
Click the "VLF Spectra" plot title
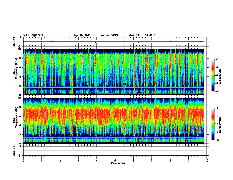coord(33,35)
